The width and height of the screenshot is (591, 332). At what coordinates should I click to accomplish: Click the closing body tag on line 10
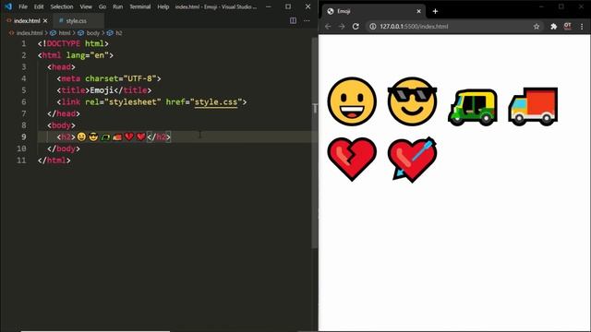click(64, 148)
